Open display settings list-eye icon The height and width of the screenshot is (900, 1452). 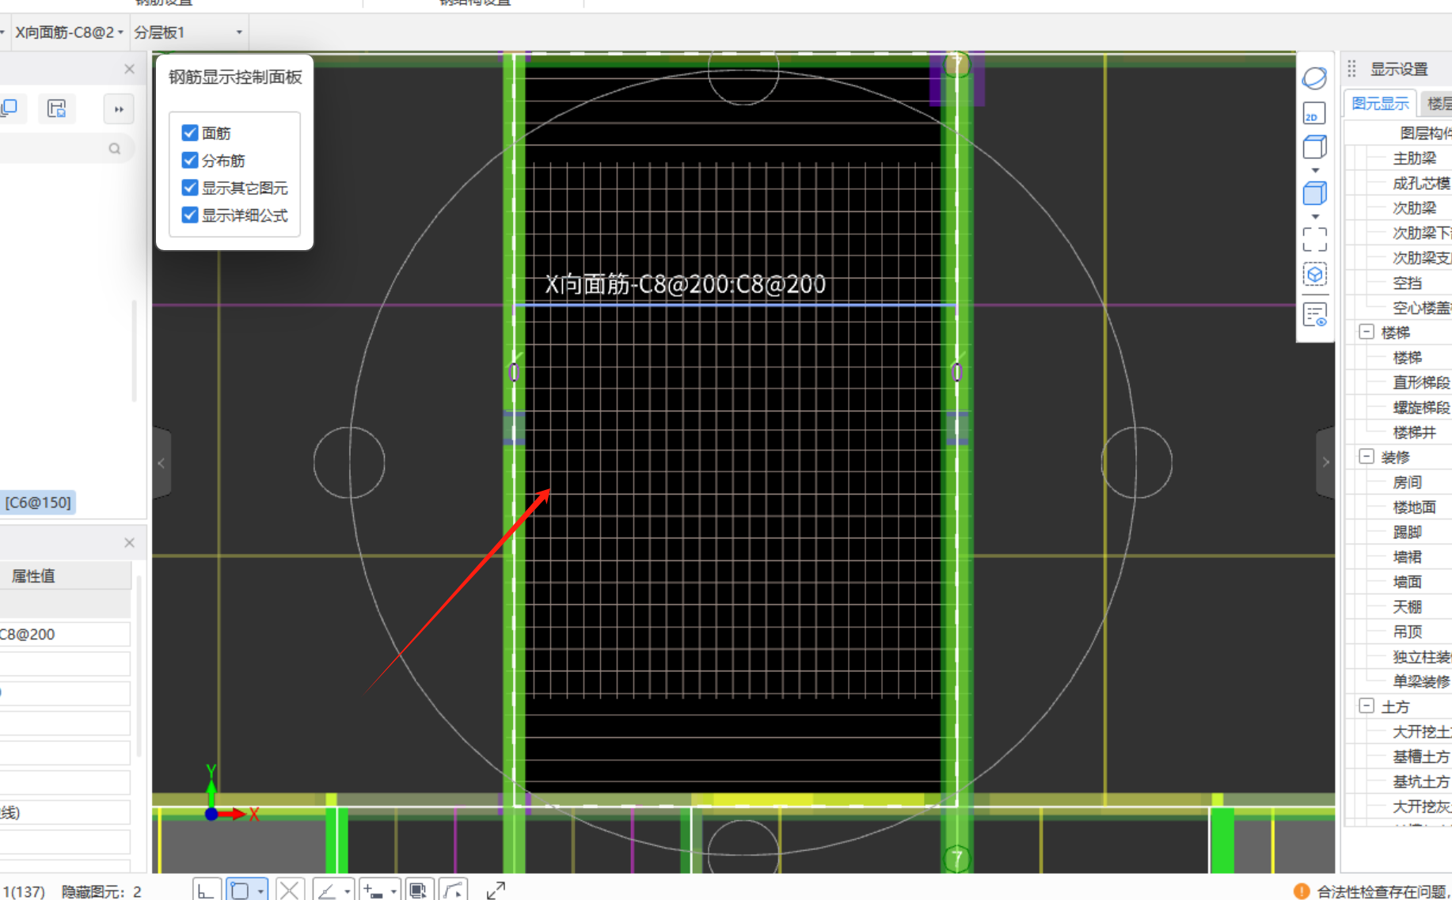click(1314, 315)
